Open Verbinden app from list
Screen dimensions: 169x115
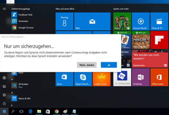pos(20,21)
